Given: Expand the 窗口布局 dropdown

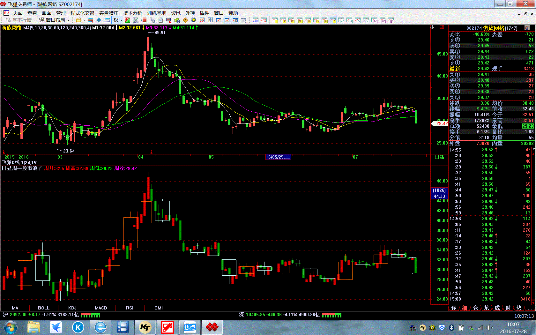Looking at the screenshot, I should 68,20.
